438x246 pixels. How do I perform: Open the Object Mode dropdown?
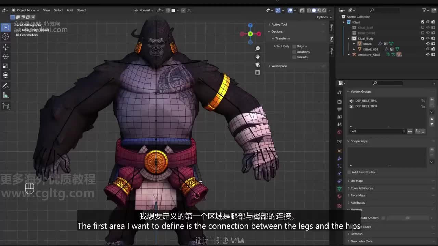point(26,10)
